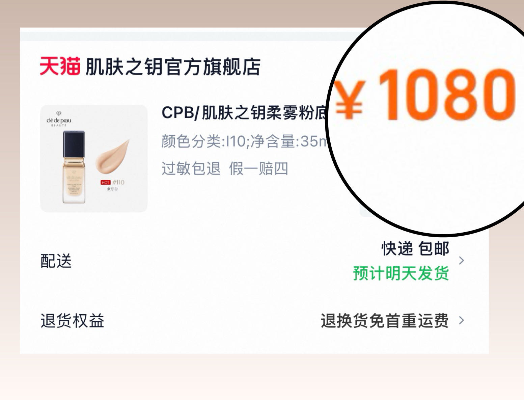Viewport: 524px width, 400px height.
Task: Expand the 退货权益 row chevron
Action: [x=462, y=320]
